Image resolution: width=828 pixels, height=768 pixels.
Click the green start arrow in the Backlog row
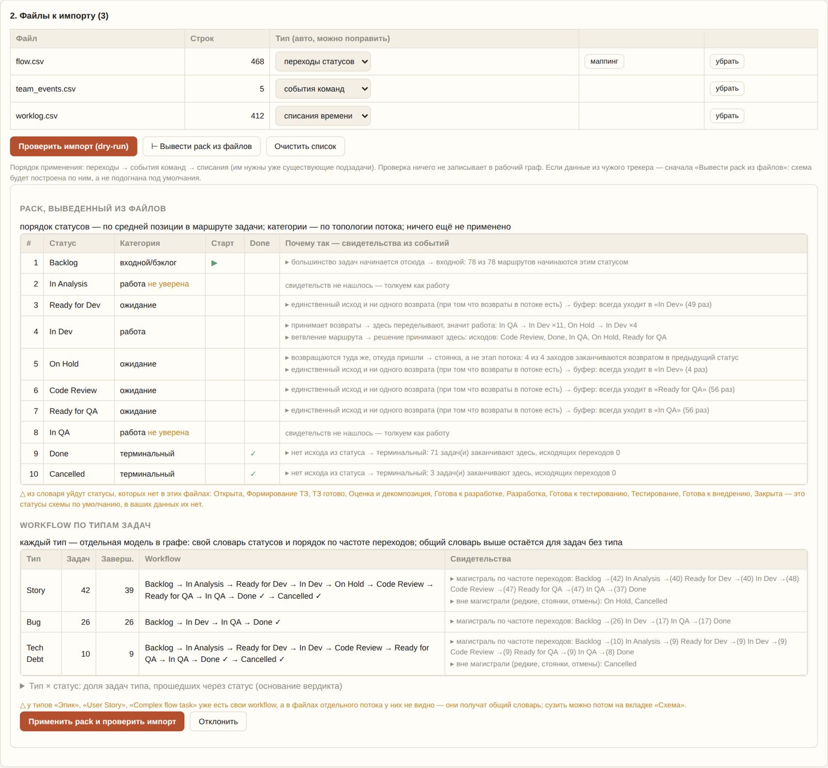(214, 263)
